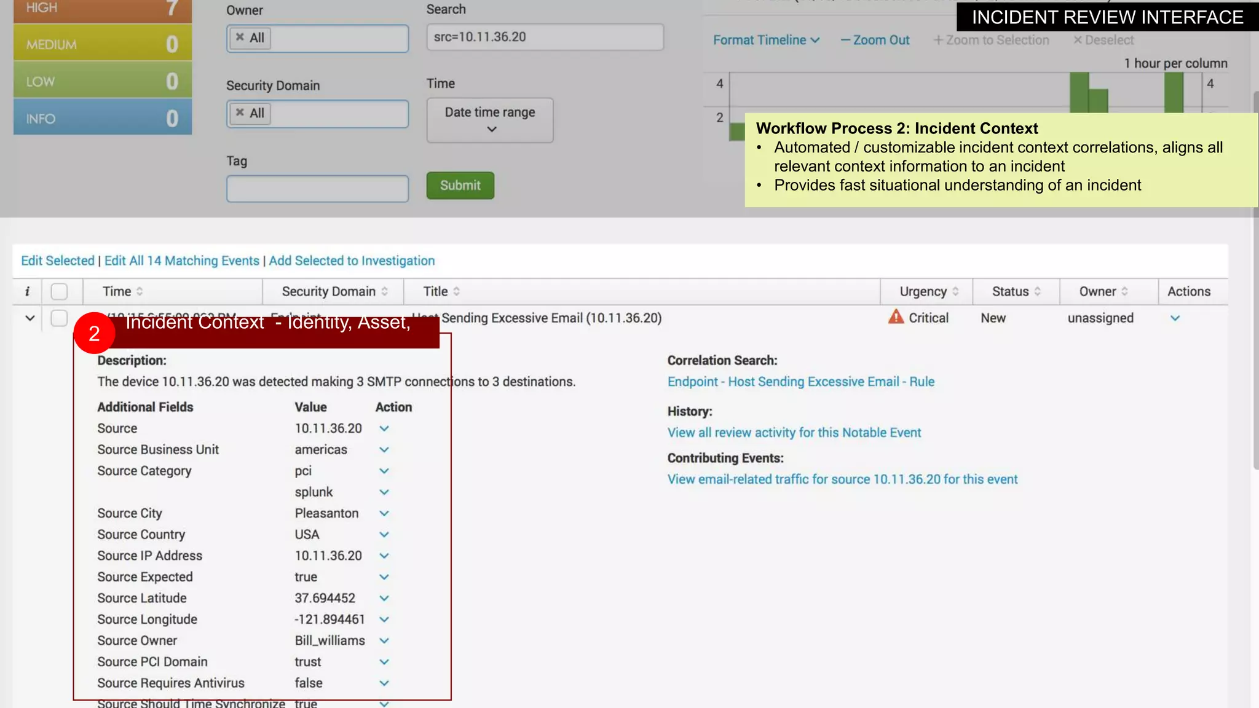Image resolution: width=1259 pixels, height=708 pixels.
Task: Click the green Submit button
Action: (460, 185)
